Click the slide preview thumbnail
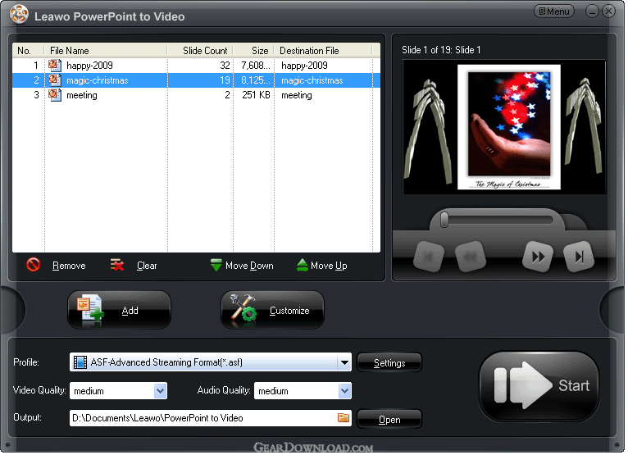Screen dimensions: 628x455 click(506, 128)
